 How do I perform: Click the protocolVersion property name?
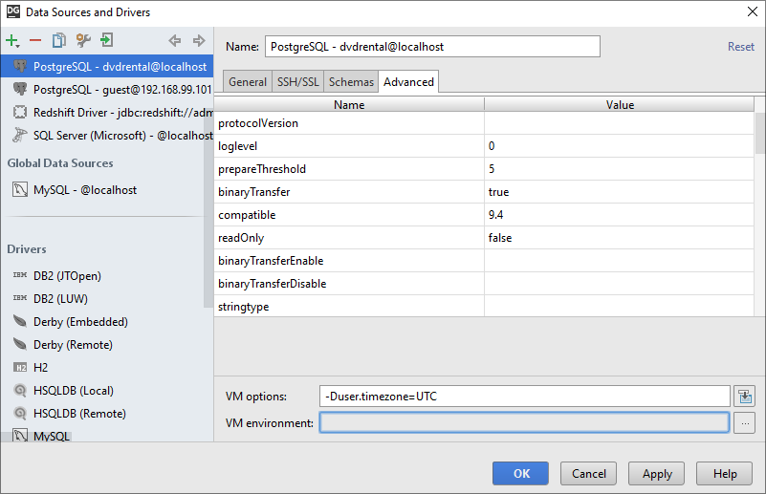pyautogui.click(x=258, y=123)
